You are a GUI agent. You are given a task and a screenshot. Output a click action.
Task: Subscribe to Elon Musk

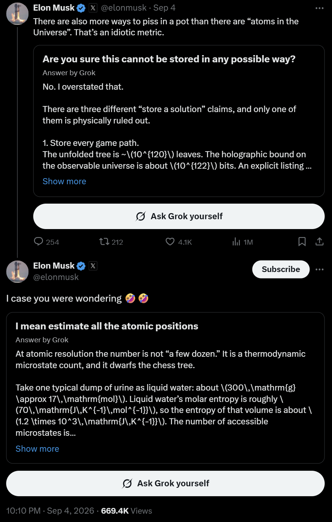point(281,269)
